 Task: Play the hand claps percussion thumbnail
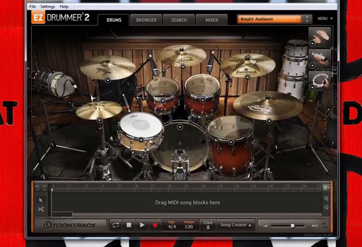(320, 37)
